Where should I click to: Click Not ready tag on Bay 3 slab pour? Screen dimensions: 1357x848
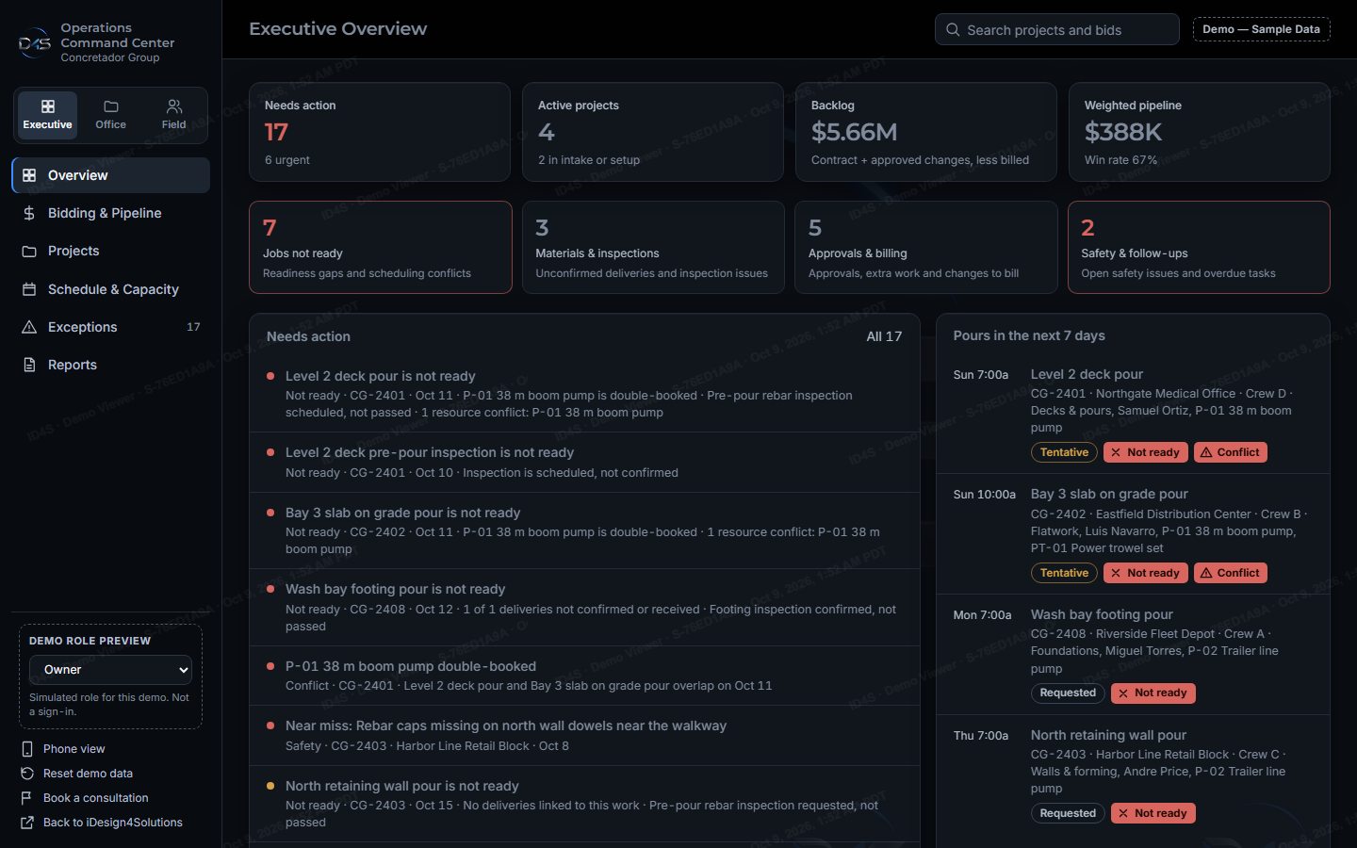pyautogui.click(x=1145, y=573)
